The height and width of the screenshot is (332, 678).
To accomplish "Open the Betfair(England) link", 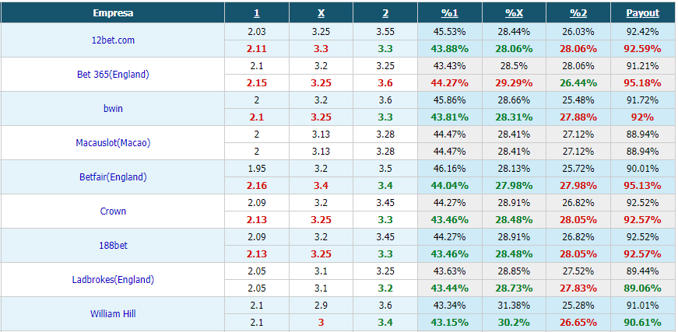I will (x=113, y=176).
